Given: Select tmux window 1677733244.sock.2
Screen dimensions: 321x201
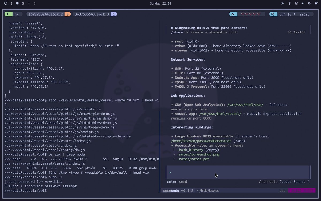Looking at the screenshot, I should click(x=46, y=14).
